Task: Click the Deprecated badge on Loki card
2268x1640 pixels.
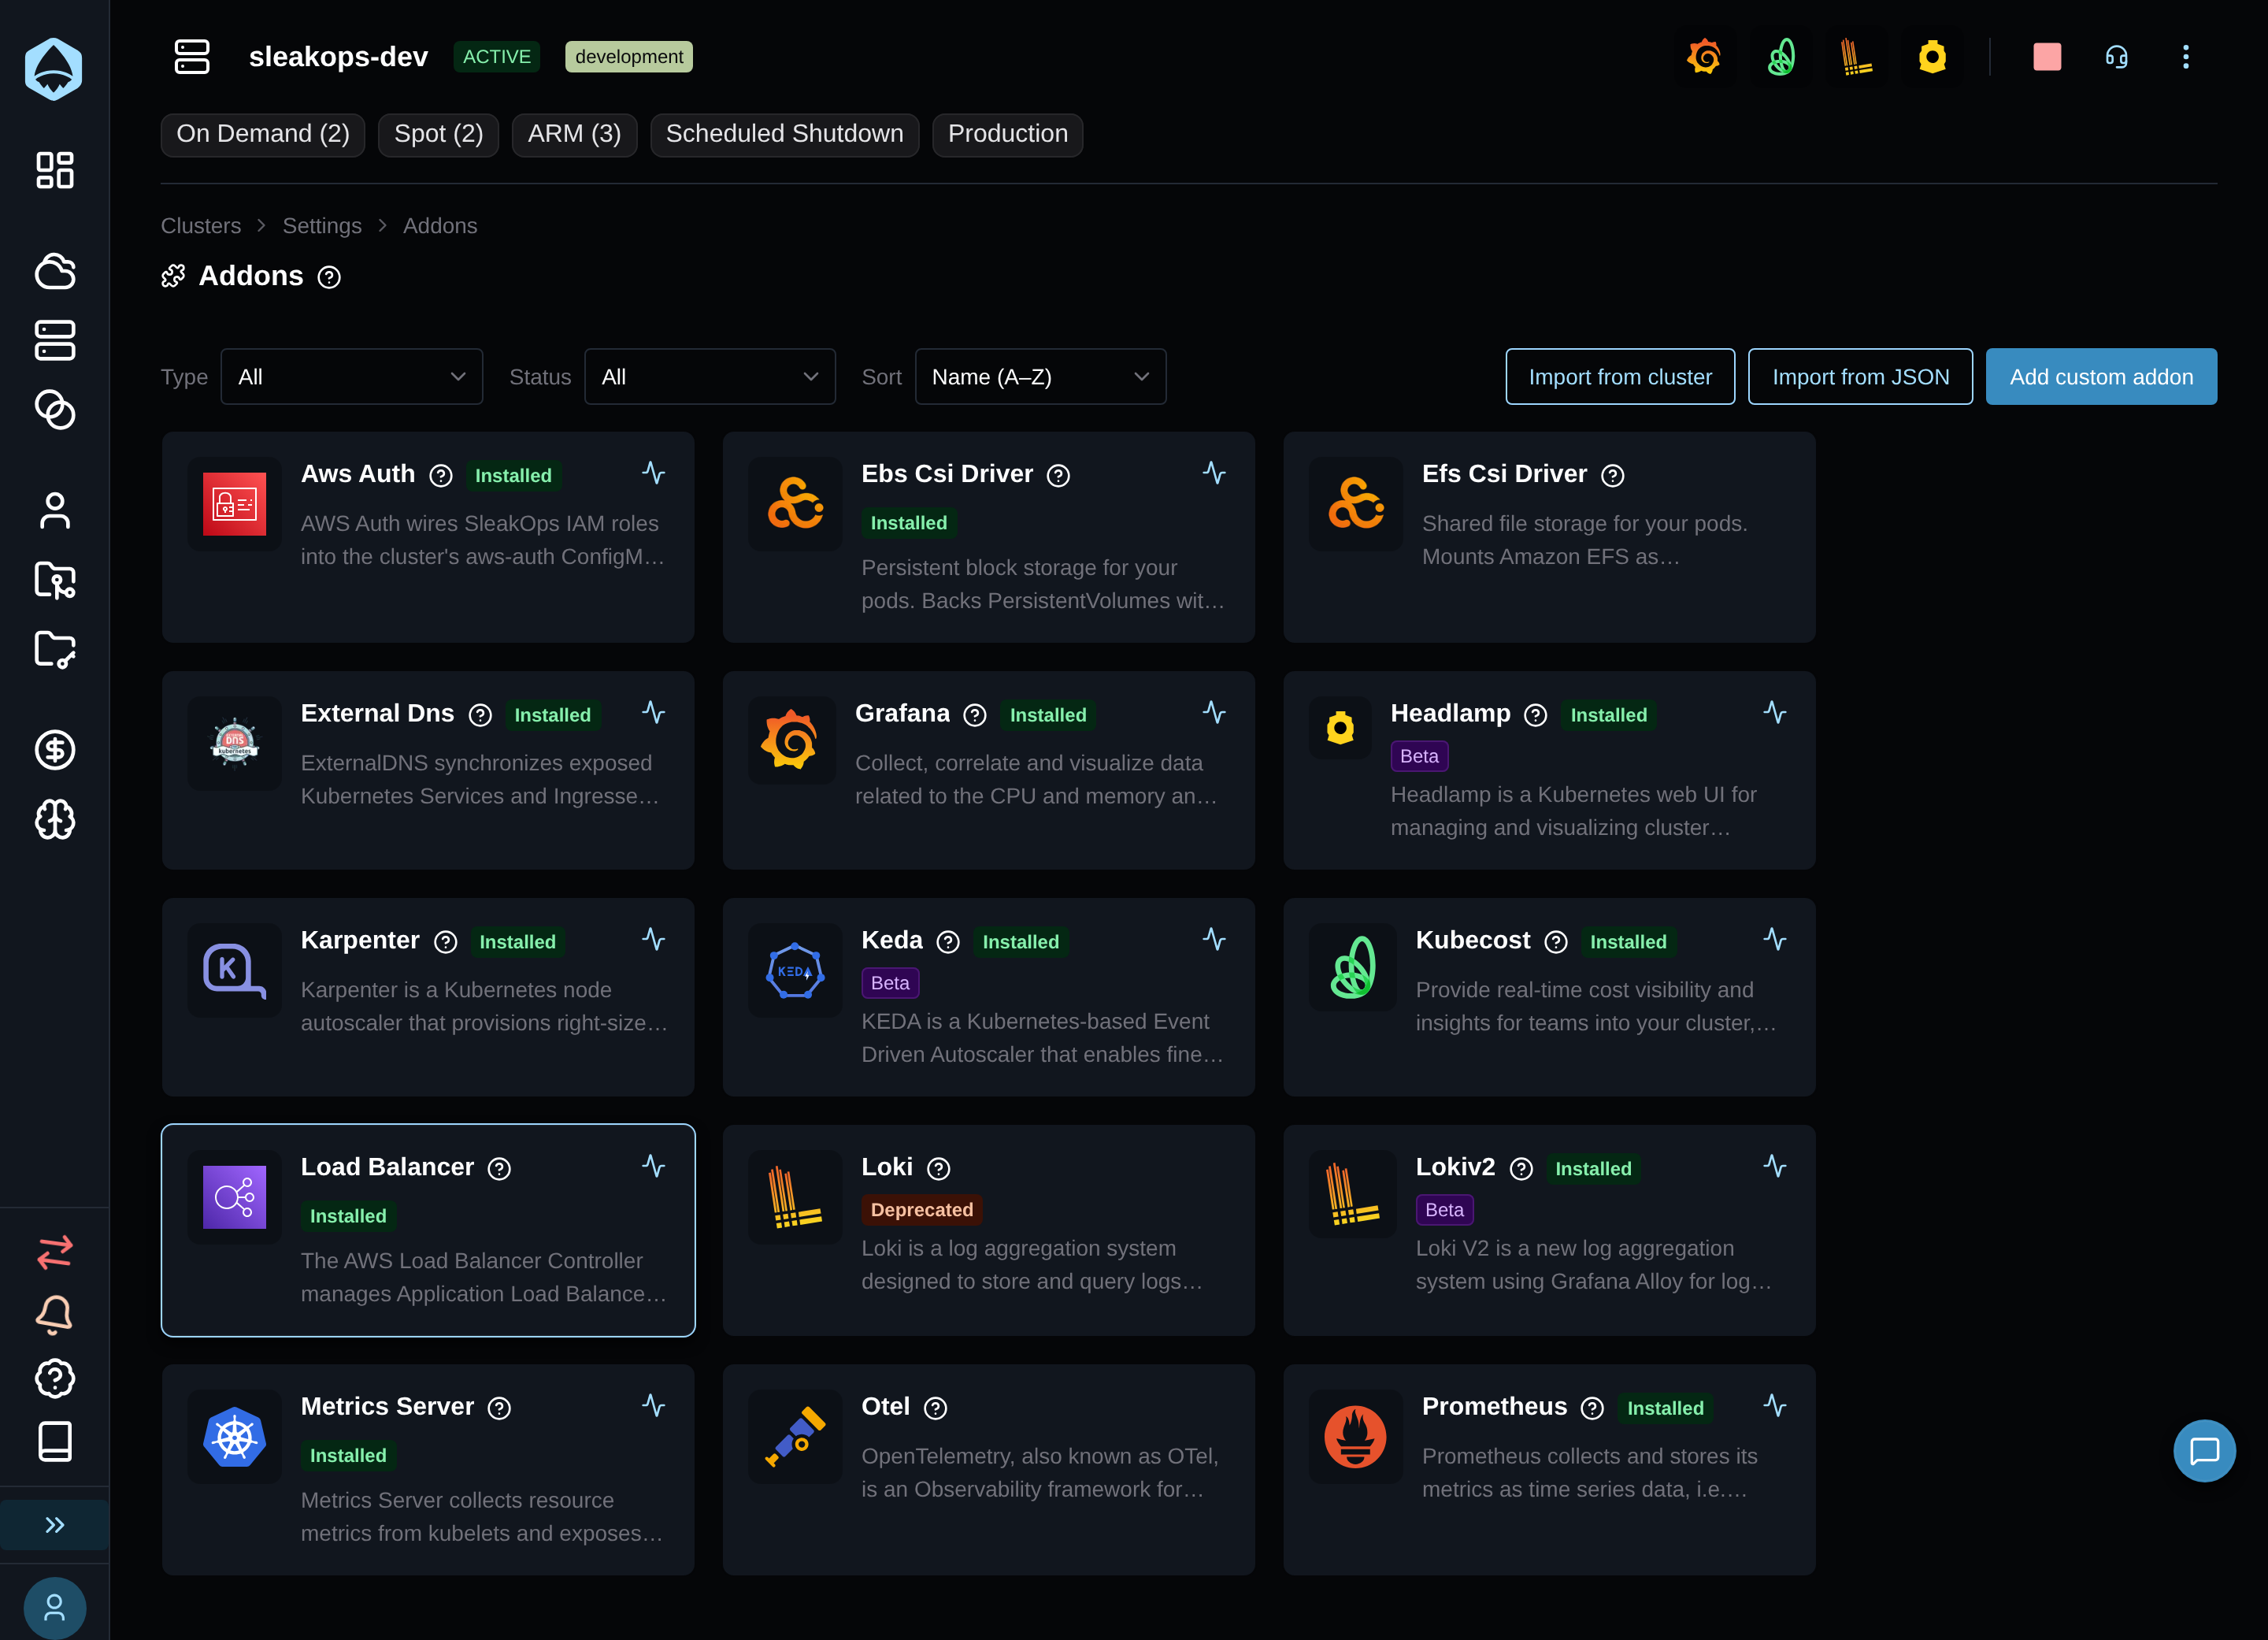Action: click(922, 1210)
